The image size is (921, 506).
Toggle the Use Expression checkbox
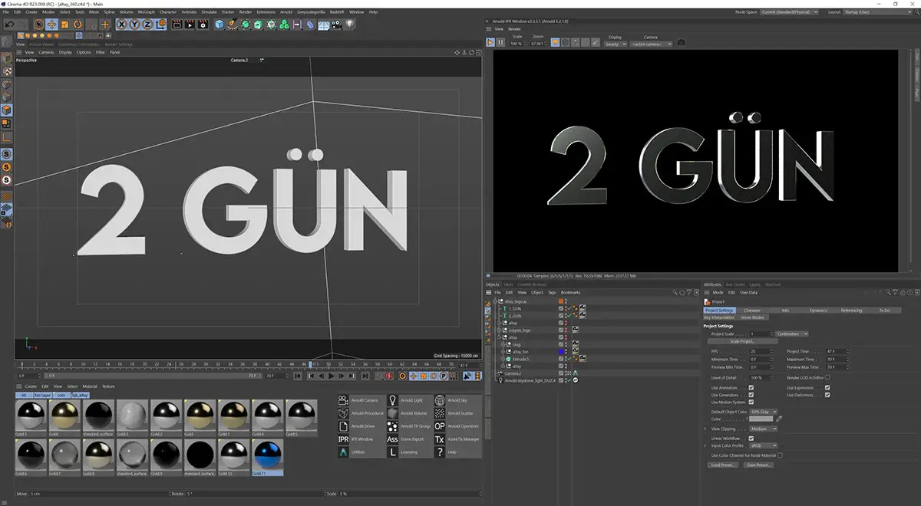[x=827, y=388]
